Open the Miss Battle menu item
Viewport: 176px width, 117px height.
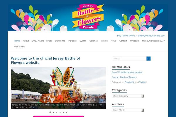(x=19, y=47)
